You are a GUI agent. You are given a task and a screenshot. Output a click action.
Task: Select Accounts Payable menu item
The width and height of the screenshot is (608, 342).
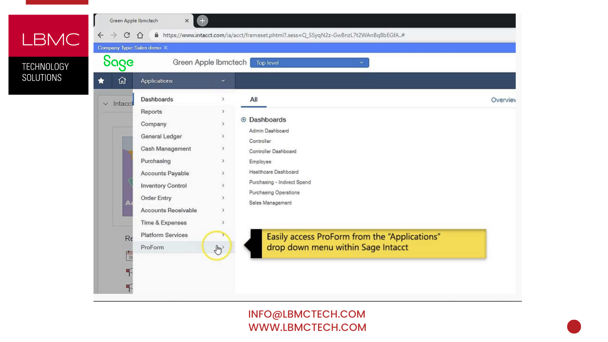pos(165,174)
